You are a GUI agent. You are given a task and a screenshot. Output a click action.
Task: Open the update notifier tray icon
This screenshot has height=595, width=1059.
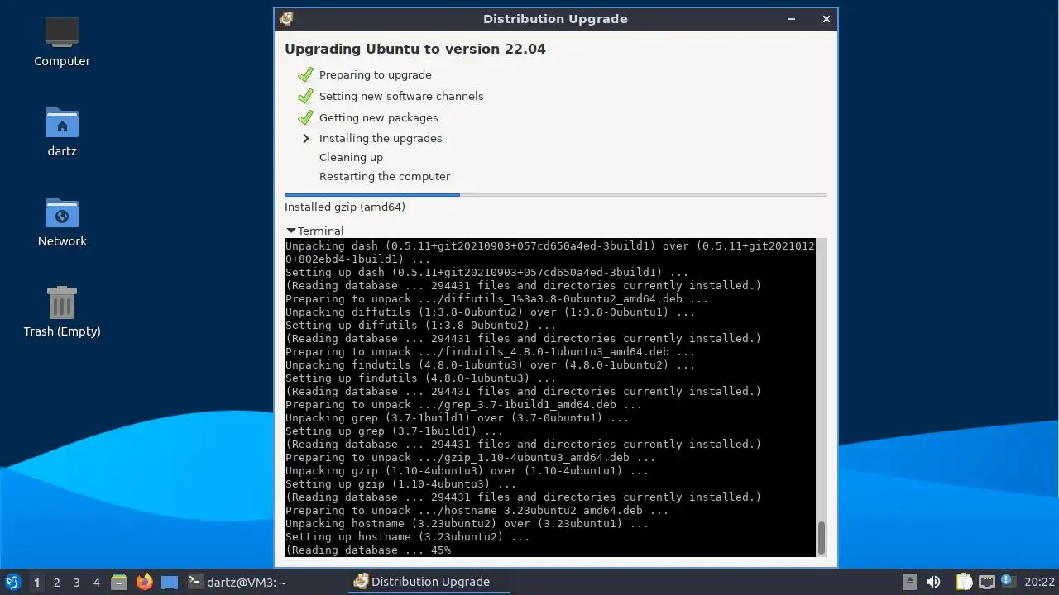[1008, 582]
